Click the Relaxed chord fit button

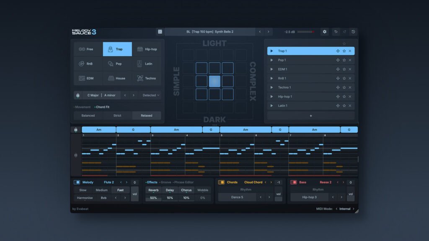click(x=147, y=115)
